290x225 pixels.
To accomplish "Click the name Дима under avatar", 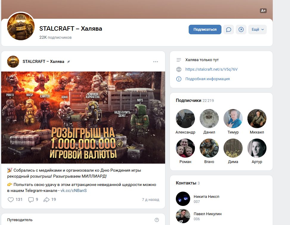I will click(x=233, y=162).
